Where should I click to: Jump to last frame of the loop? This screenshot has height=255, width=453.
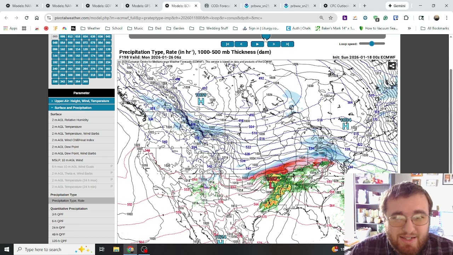[x=287, y=44]
